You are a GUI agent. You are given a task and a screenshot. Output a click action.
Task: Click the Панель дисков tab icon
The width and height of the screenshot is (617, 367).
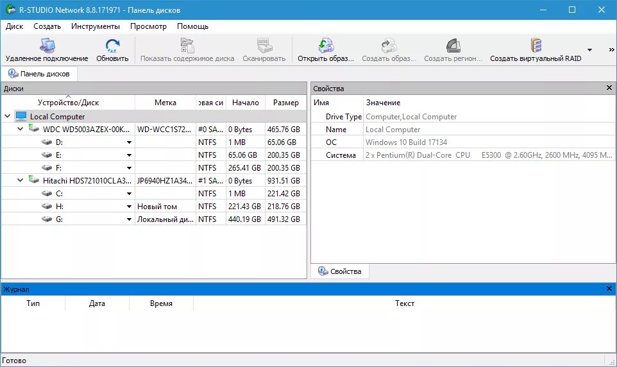13,73
